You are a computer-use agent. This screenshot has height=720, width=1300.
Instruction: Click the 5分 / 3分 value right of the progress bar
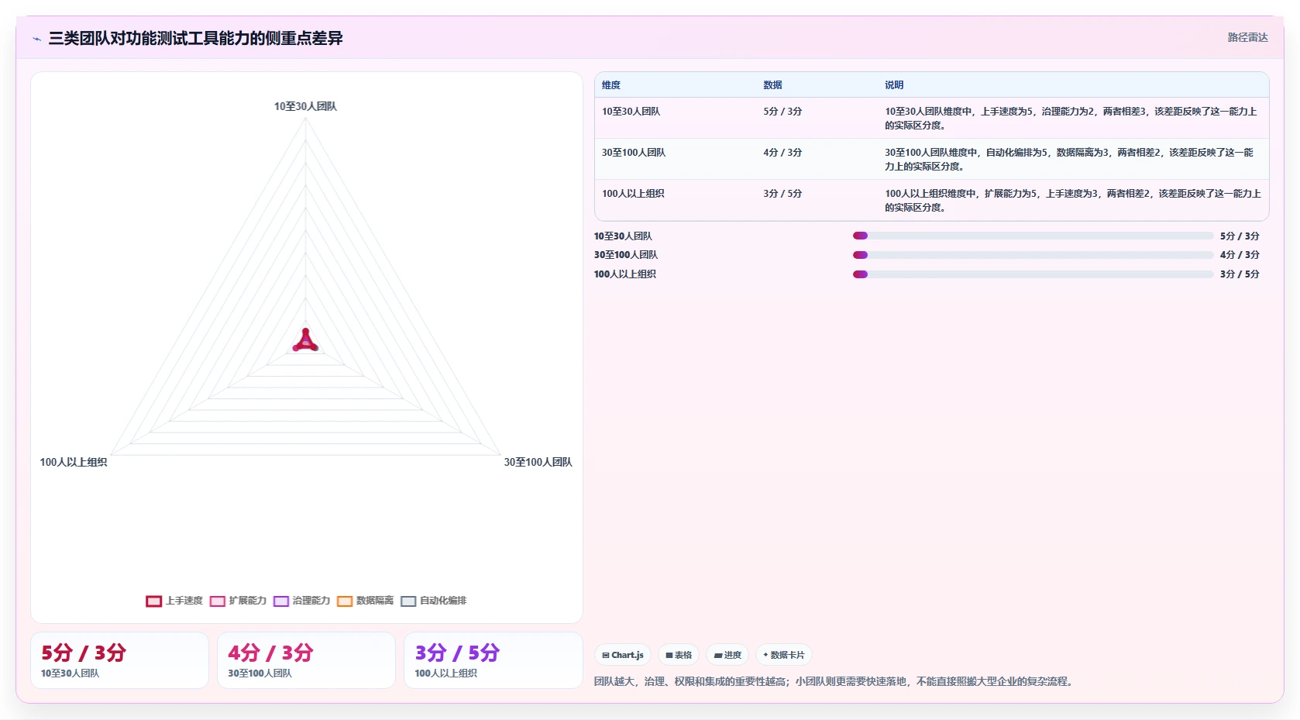pyautogui.click(x=1240, y=236)
